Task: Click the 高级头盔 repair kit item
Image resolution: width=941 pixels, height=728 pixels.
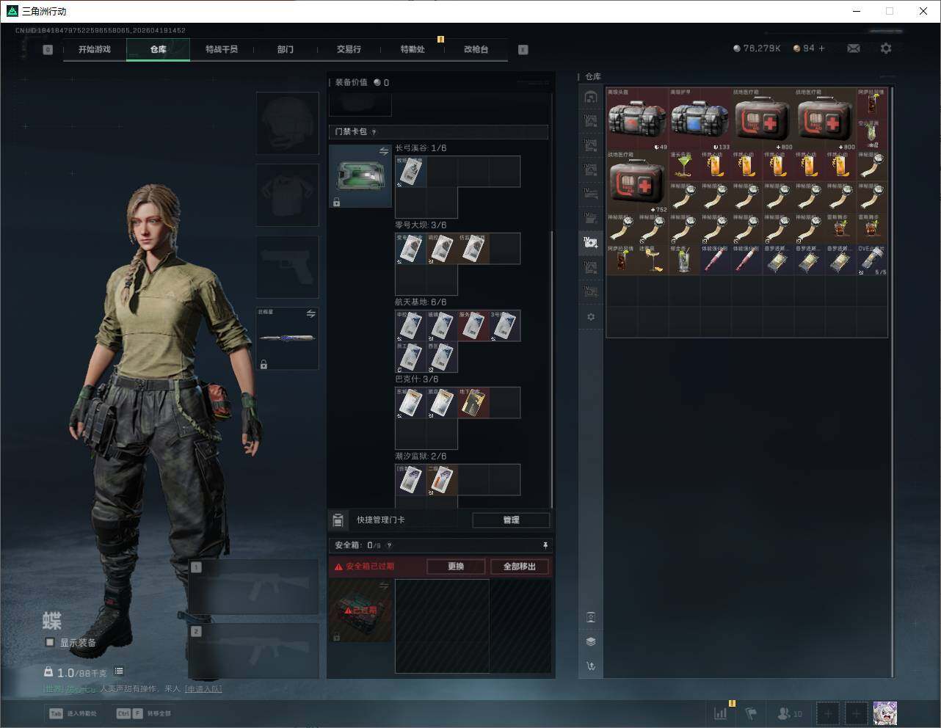Action: click(638, 120)
